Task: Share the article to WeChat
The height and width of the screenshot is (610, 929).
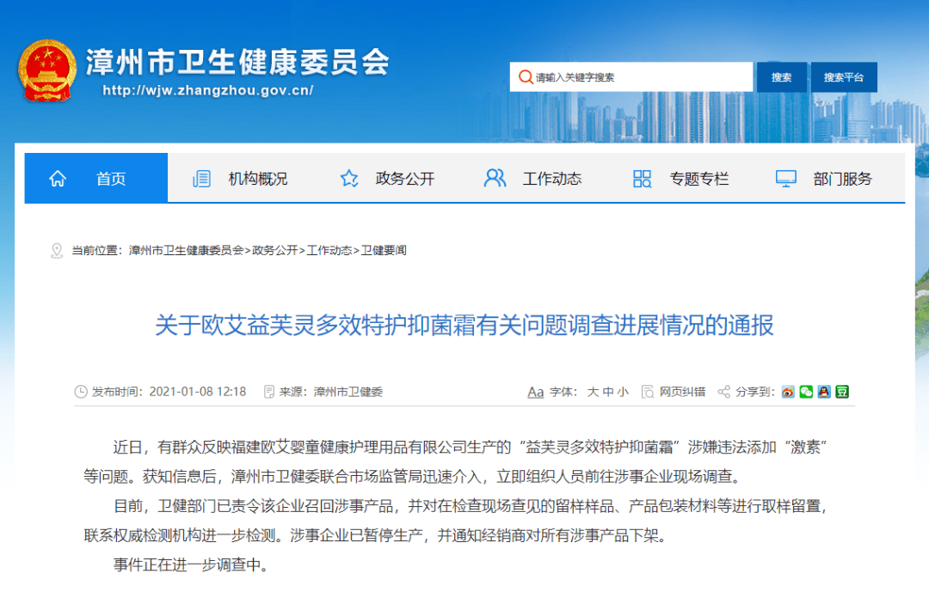Action: point(806,391)
